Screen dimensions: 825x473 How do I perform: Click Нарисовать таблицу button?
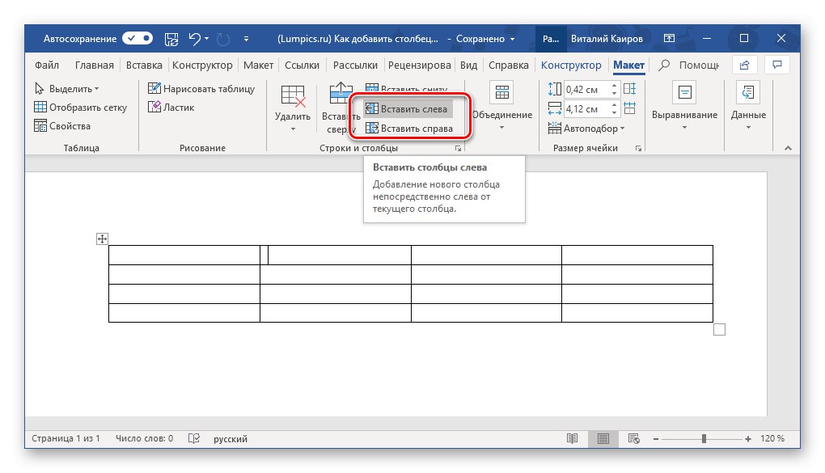tap(201, 89)
